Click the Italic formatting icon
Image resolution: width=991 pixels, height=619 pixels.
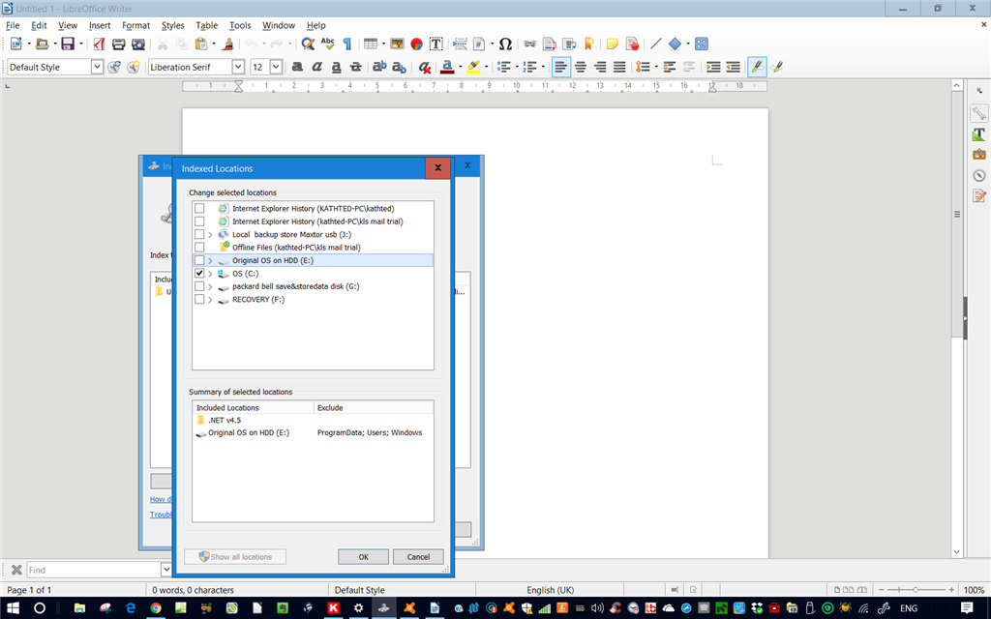pos(316,67)
